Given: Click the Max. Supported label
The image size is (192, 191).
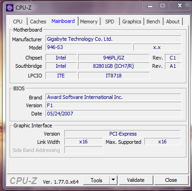Looking at the screenshot, I should click(x=124, y=142).
